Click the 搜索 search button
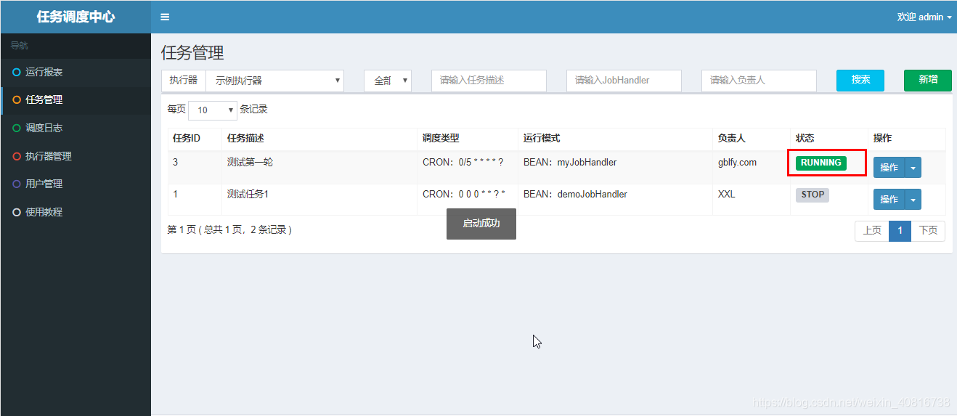This screenshot has width=957, height=416. pyautogui.click(x=860, y=80)
